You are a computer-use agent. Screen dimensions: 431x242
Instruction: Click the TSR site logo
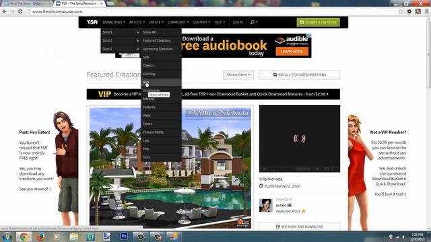92,22
